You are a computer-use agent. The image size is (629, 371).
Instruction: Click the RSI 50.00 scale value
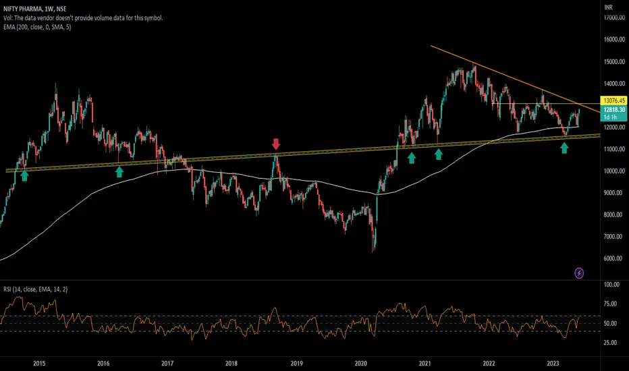pyautogui.click(x=611, y=323)
